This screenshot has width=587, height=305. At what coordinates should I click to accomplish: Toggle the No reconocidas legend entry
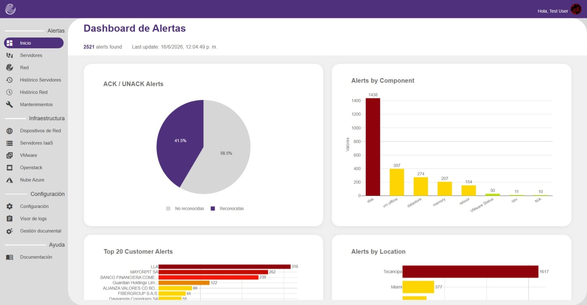pyautogui.click(x=185, y=209)
